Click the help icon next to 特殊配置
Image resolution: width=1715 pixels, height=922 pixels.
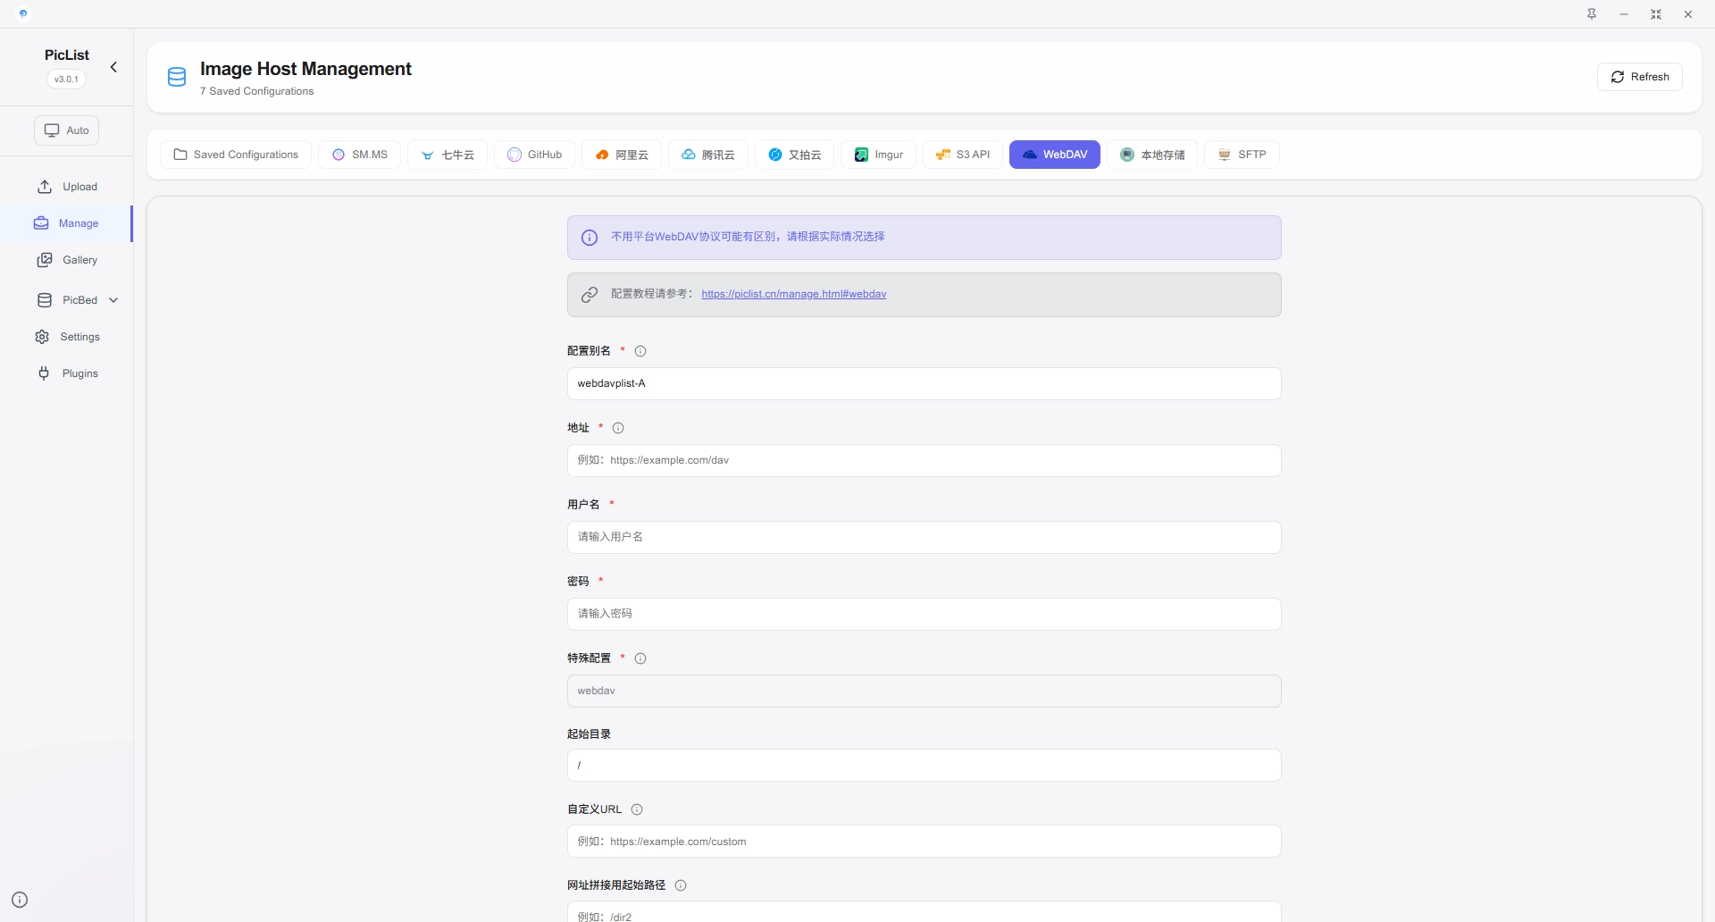coord(640,658)
